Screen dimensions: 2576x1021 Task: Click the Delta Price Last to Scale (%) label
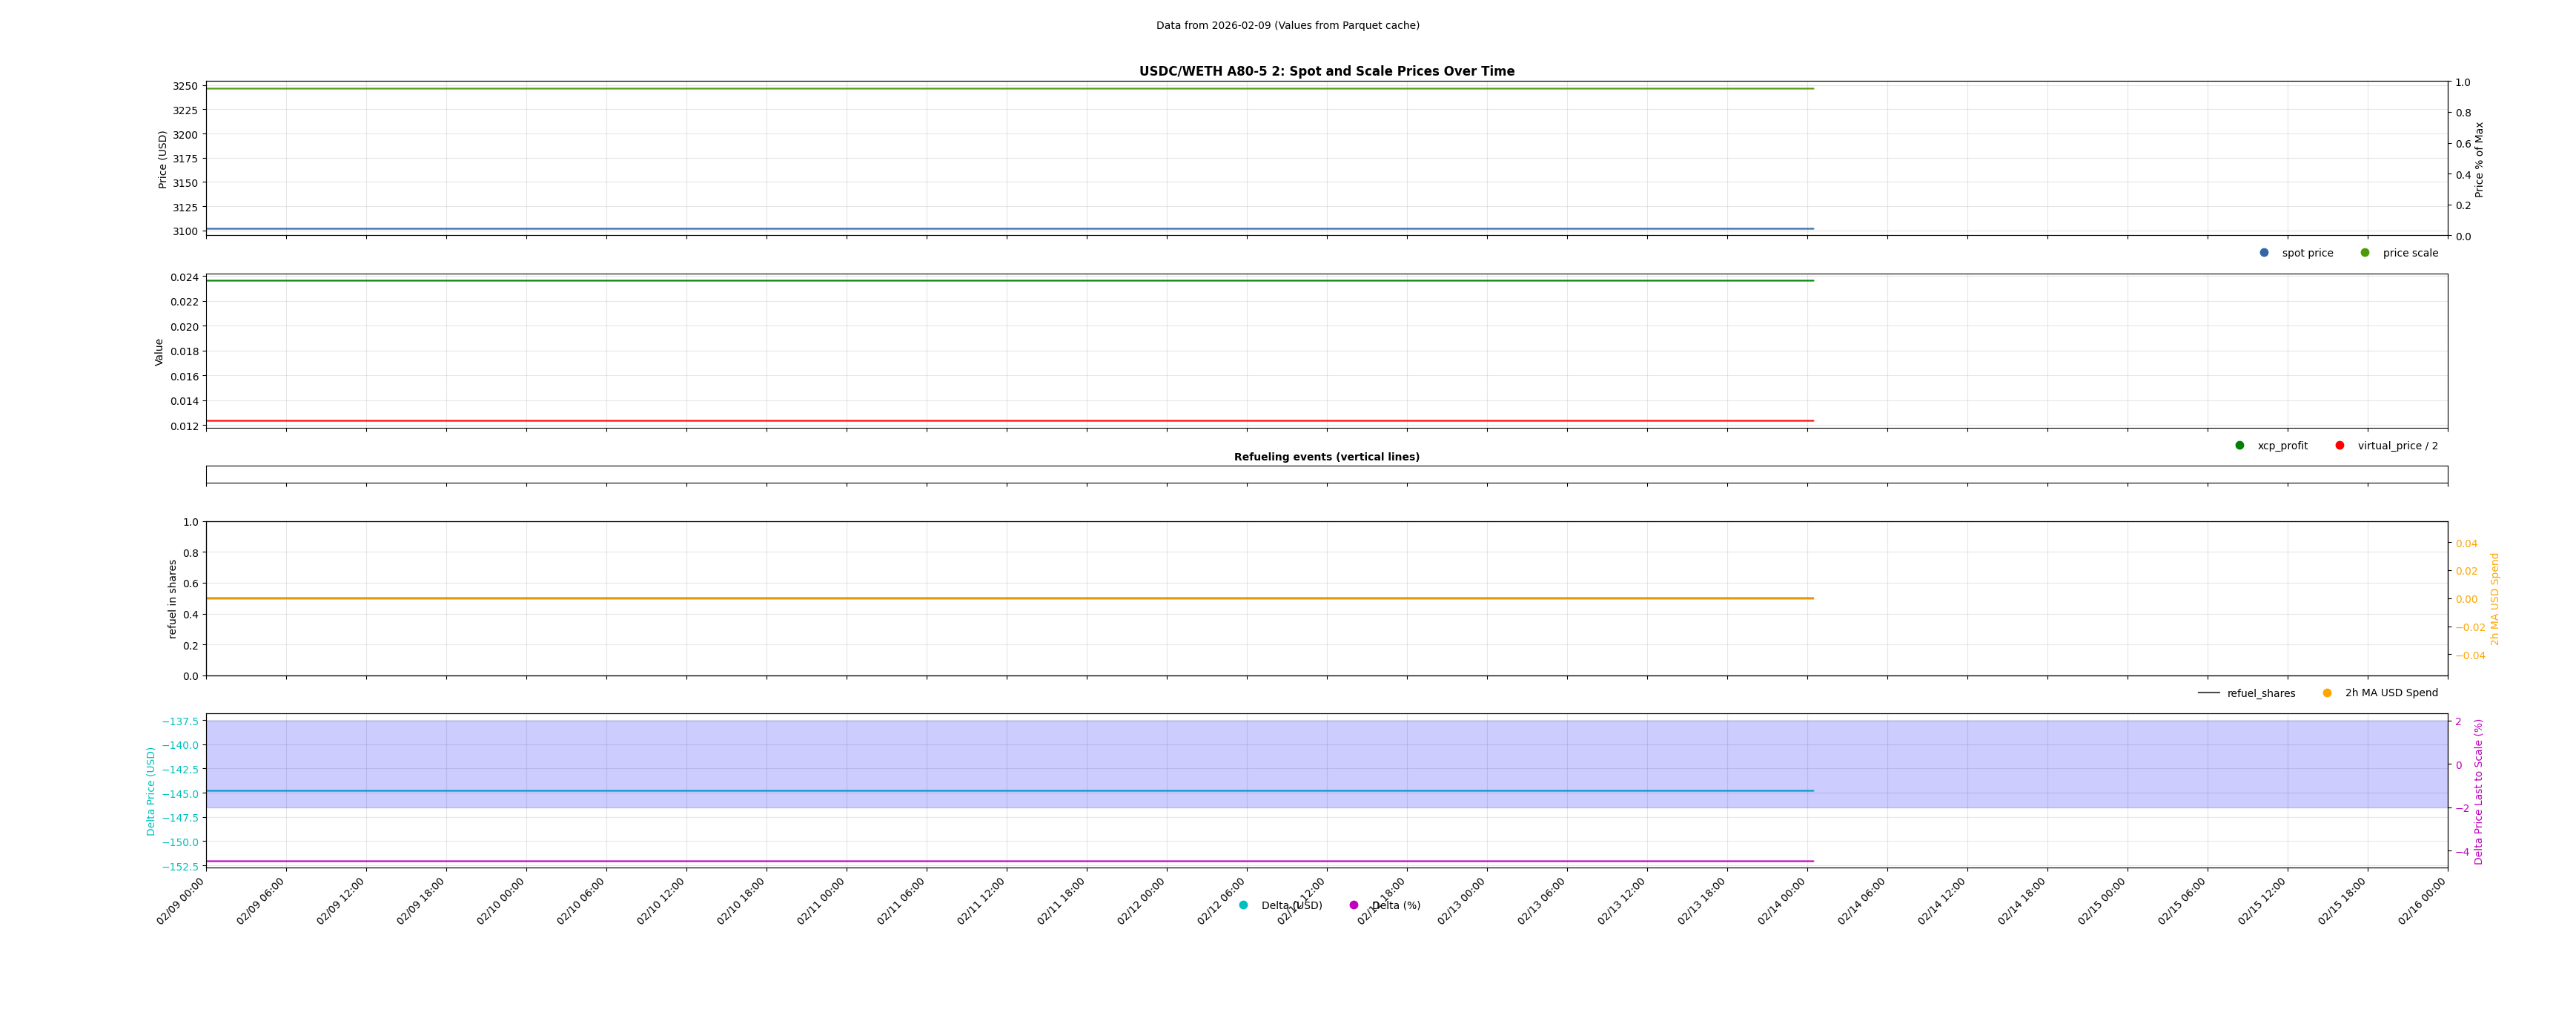2478,791
